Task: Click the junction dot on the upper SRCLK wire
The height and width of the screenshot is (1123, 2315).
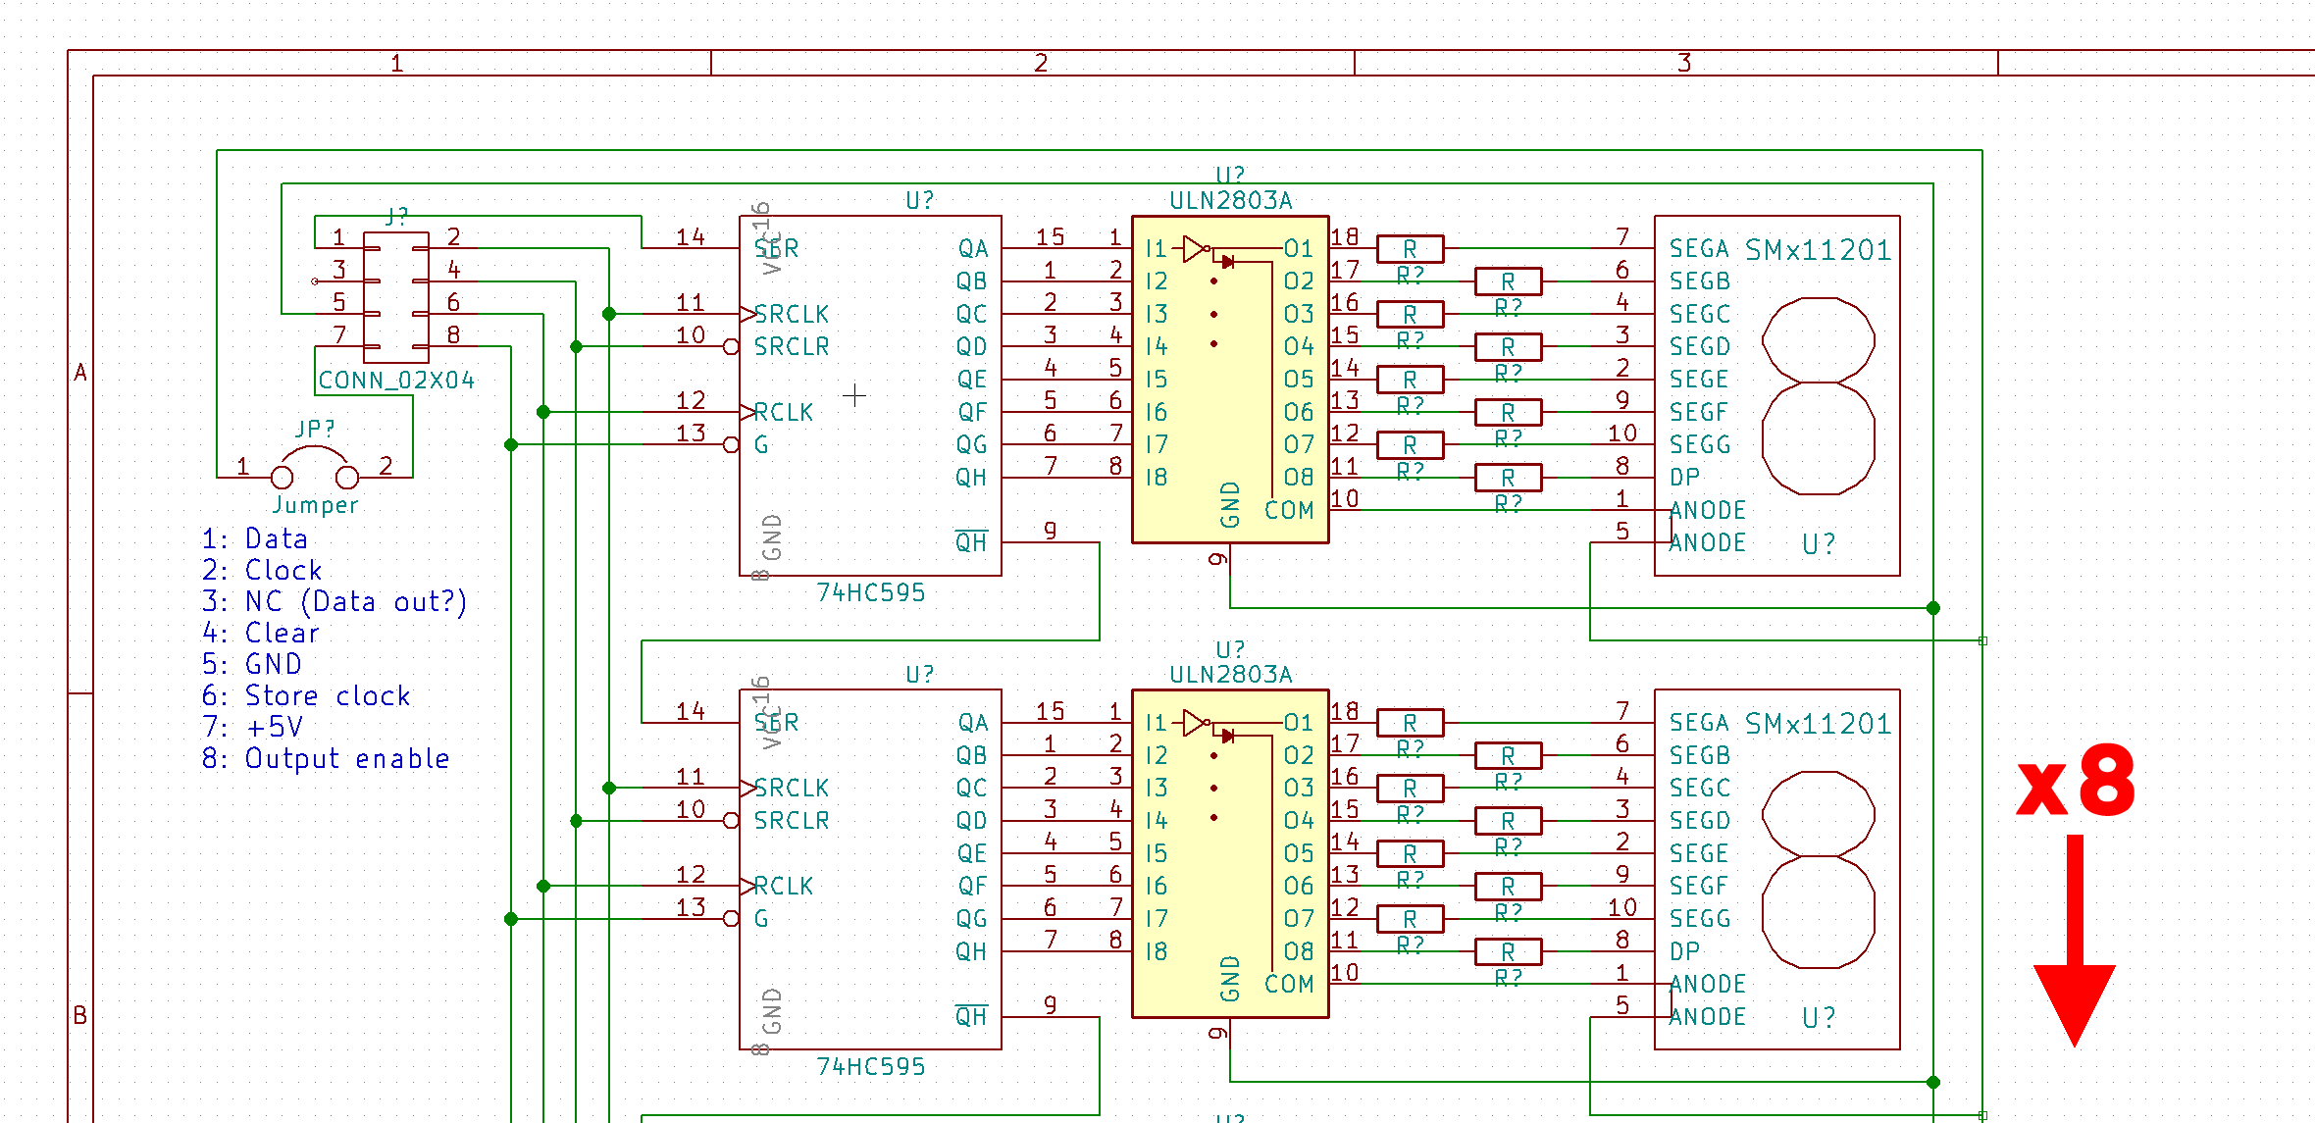Action: [609, 314]
